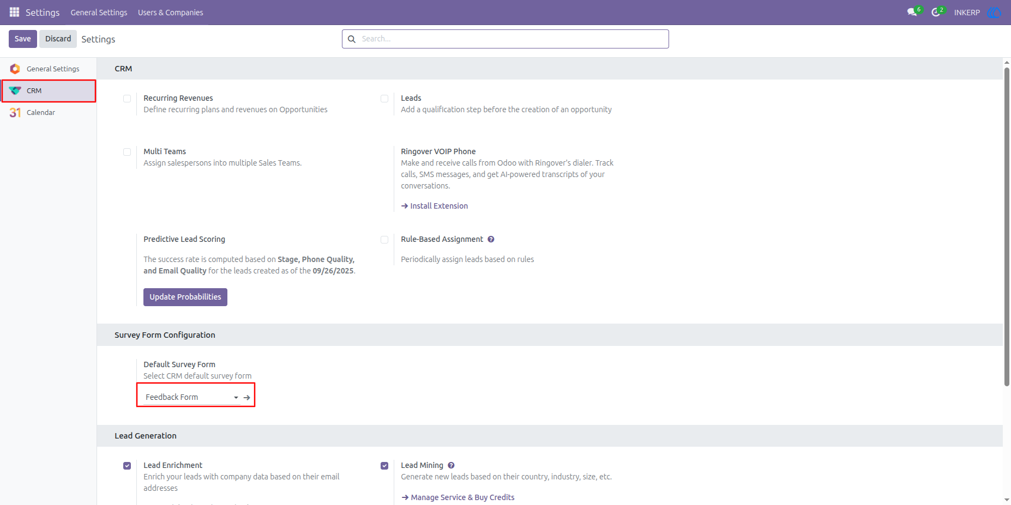Click the Lead Enrichment label
The height and width of the screenshot is (505, 1011).
point(173,465)
